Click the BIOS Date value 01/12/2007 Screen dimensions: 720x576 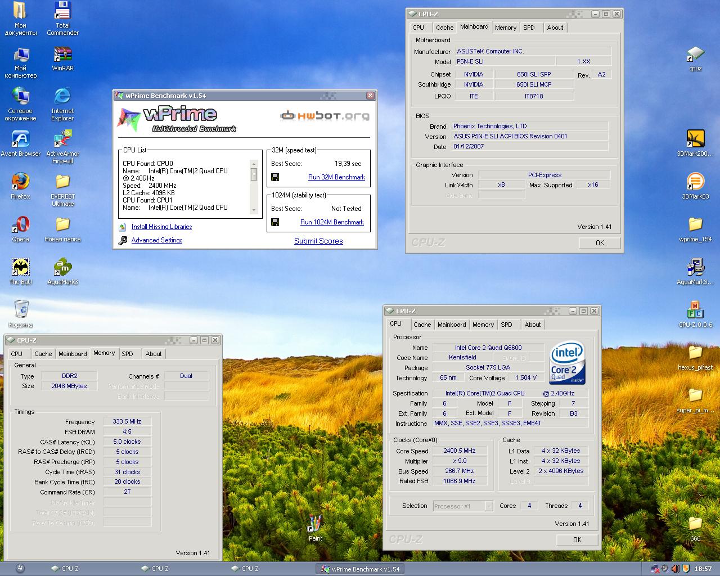click(x=530, y=146)
